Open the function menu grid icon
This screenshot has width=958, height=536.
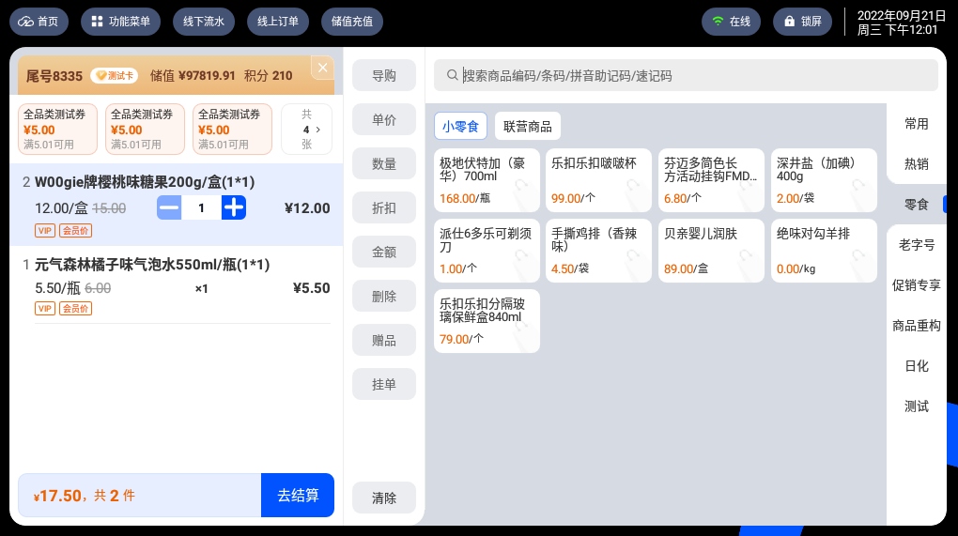(97, 22)
